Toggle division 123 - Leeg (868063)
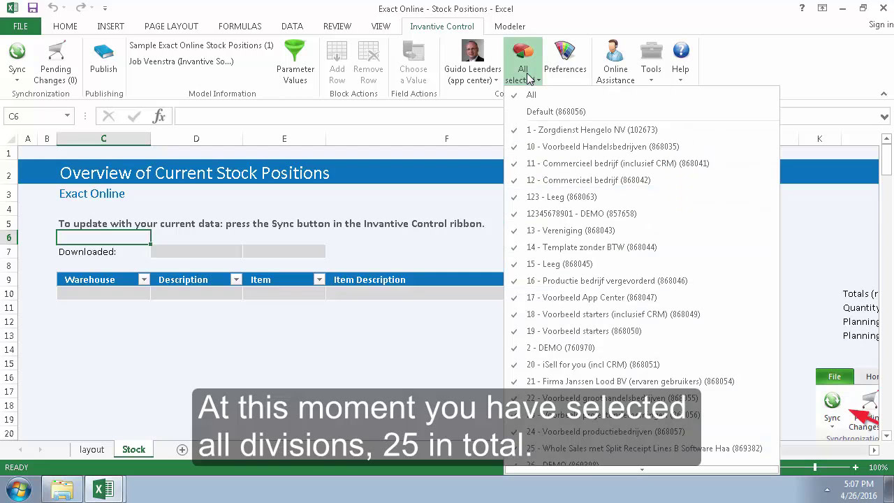Image resolution: width=894 pixels, height=503 pixels. tap(641, 197)
